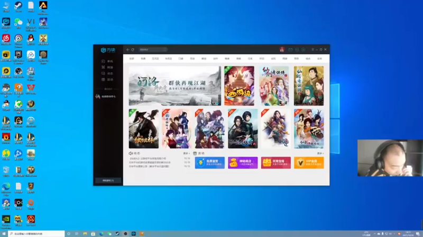
Task: Open the WPS Office desktop shortcut
Action: pyautogui.click(x=31, y=89)
